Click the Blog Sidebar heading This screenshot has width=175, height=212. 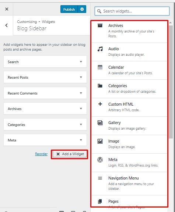[x=32, y=28]
